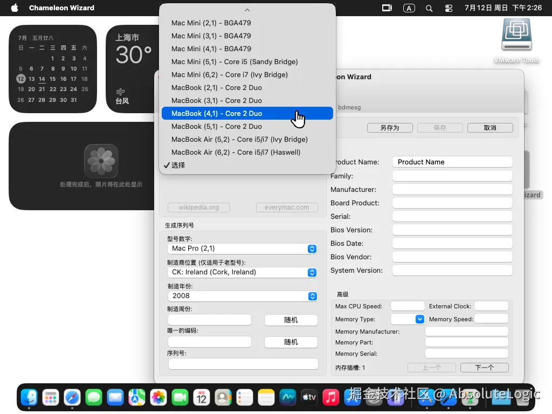Open the Chameleon Wizard app menu
The image size is (552, 414).
61,8
